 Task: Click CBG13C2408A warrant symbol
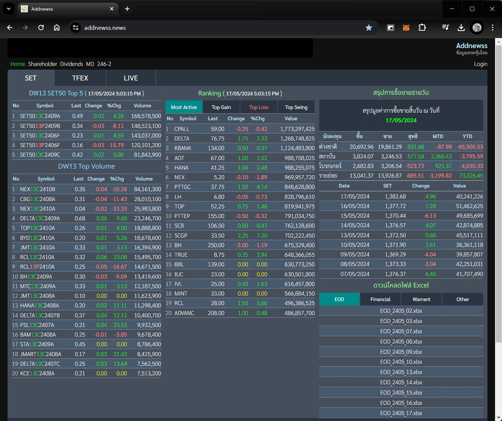tap(38, 199)
